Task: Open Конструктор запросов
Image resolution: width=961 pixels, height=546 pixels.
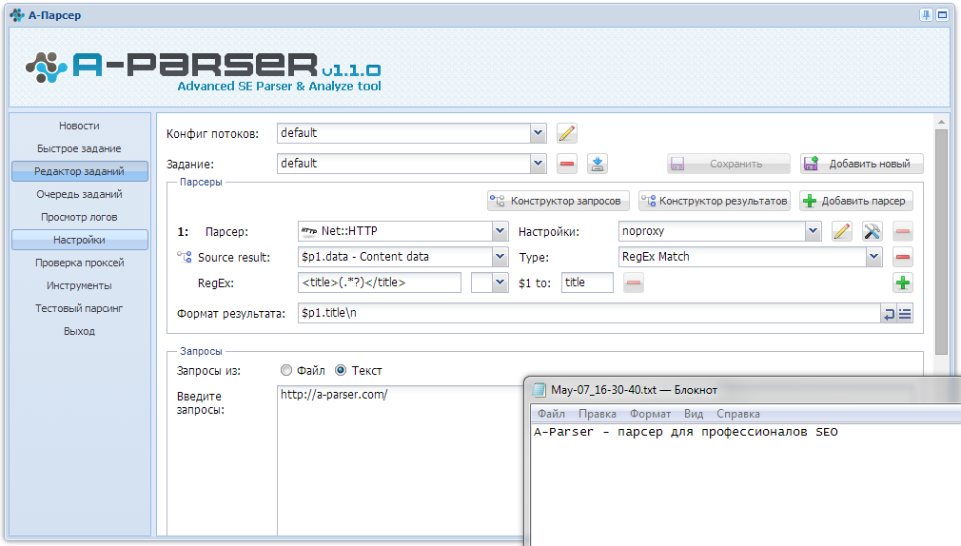Action: pyautogui.click(x=559, y=201)
